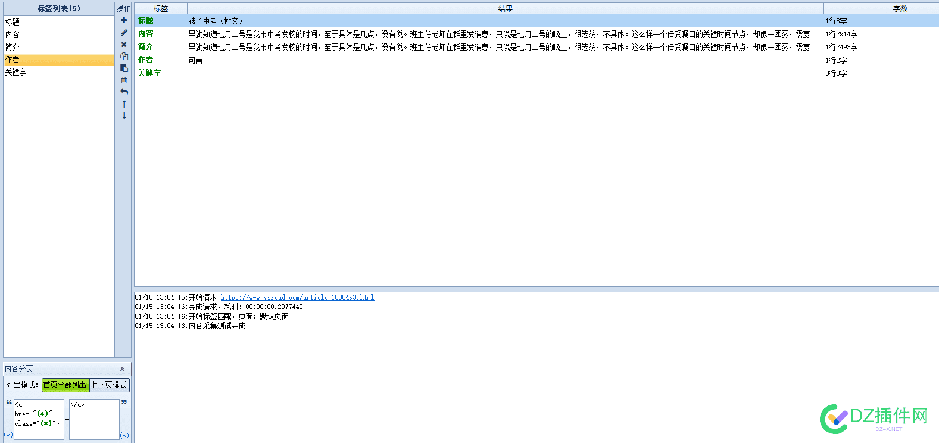The height and width of the screenshot is (443, 939).
Task: Select the 关键字 tag in the tag list
Action: (58, 72)
